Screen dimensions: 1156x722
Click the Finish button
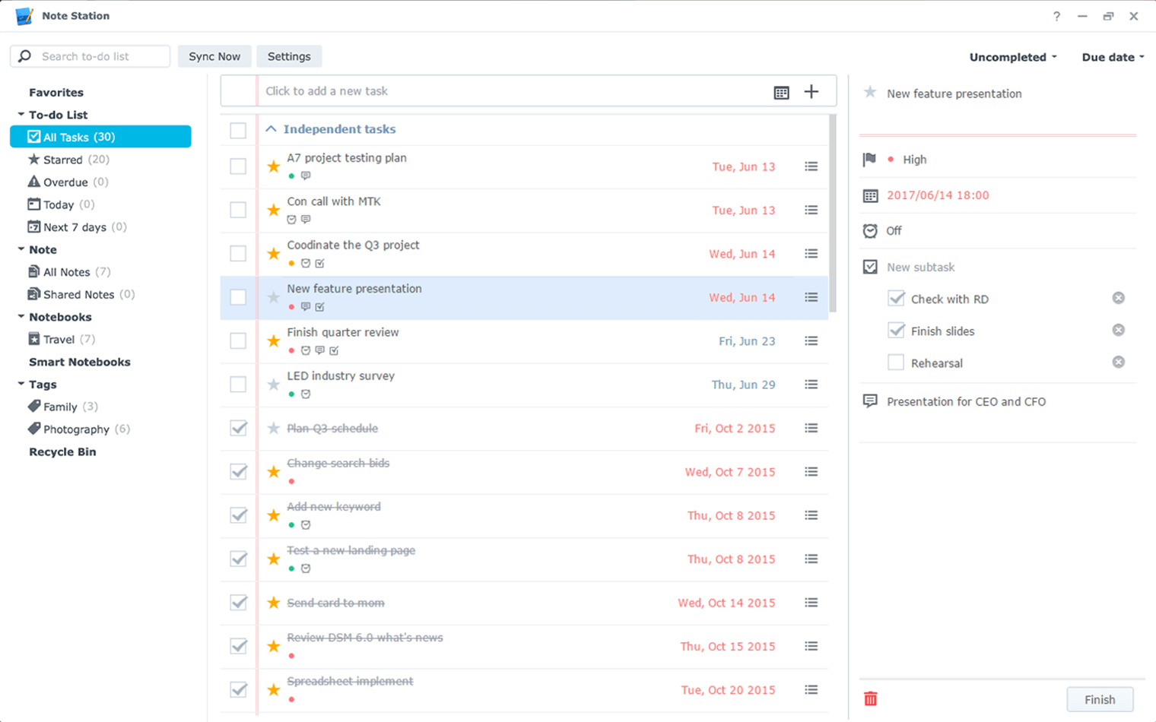coord(1100,699)
